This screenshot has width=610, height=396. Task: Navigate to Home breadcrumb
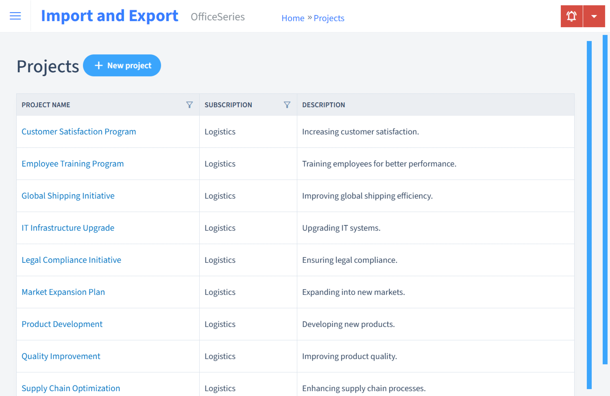pyautogui.click(x=293, y=18)
